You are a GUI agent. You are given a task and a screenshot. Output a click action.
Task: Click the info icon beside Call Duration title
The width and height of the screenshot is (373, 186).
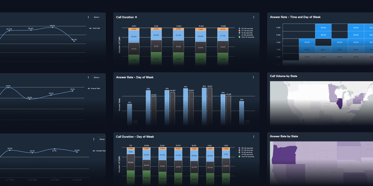pos(136,17)
